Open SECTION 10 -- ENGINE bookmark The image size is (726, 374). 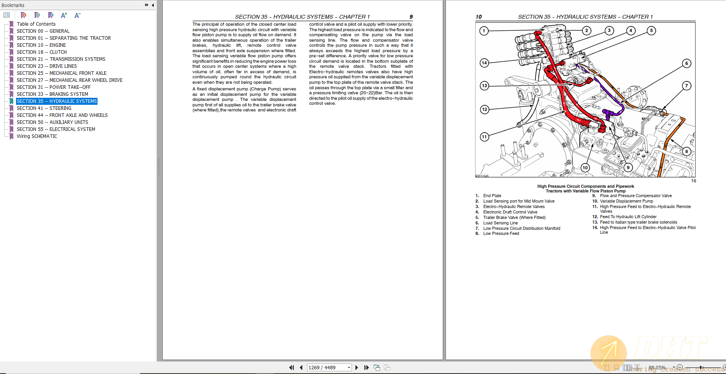pos(41,45)
